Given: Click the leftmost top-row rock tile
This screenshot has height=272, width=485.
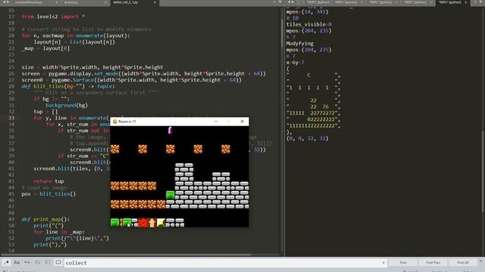Looking at the screenshot, I should point(114,149).
